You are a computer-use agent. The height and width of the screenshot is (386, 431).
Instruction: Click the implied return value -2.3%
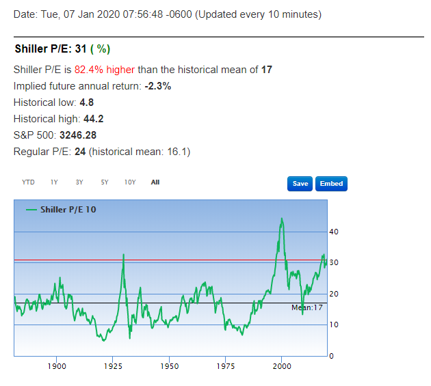[158, 86]
